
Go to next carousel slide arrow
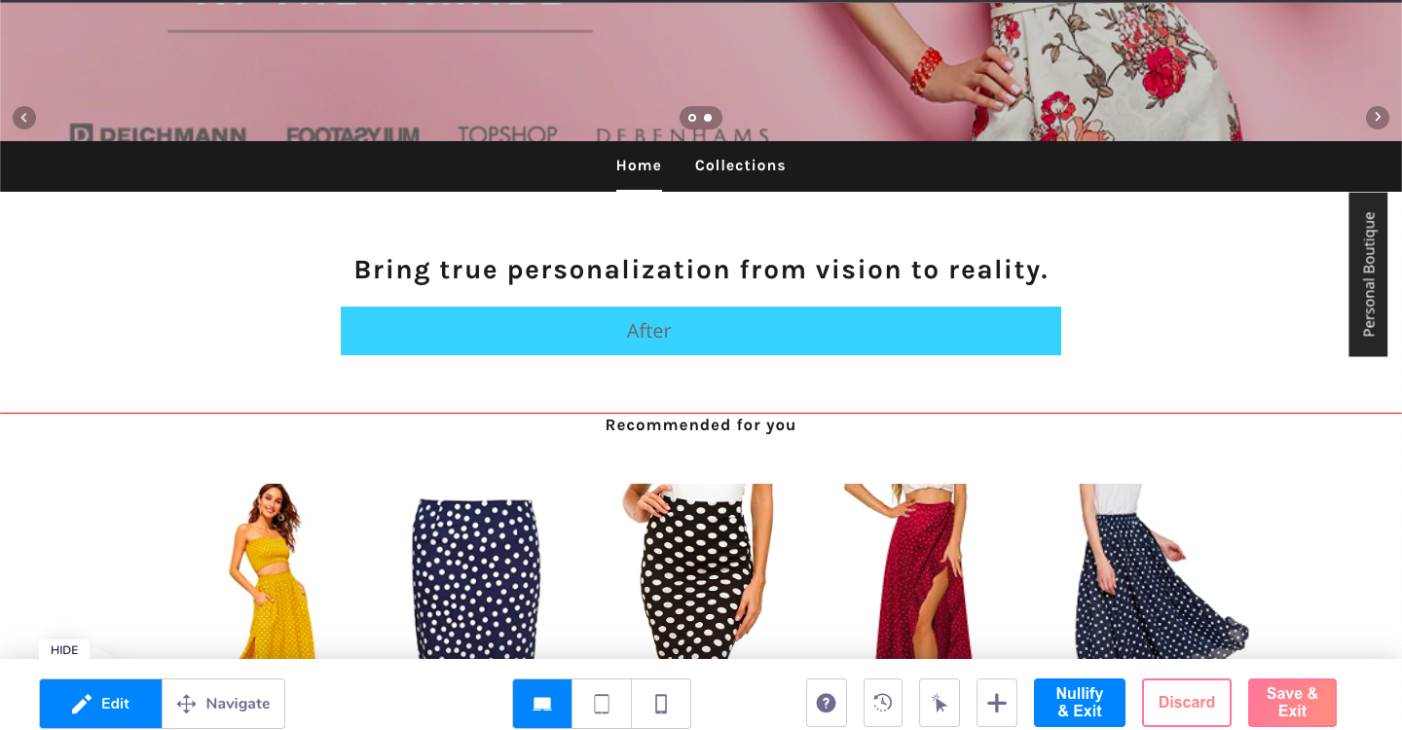[1378, 118]
